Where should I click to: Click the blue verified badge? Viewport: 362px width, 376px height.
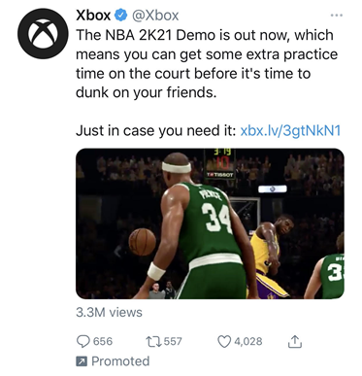121,16
